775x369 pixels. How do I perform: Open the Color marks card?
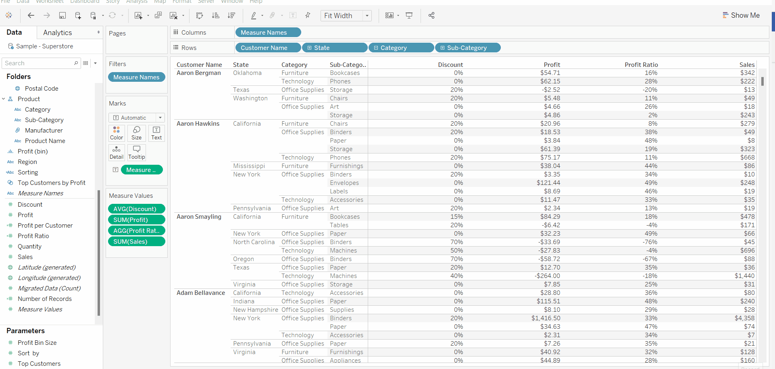117,133
